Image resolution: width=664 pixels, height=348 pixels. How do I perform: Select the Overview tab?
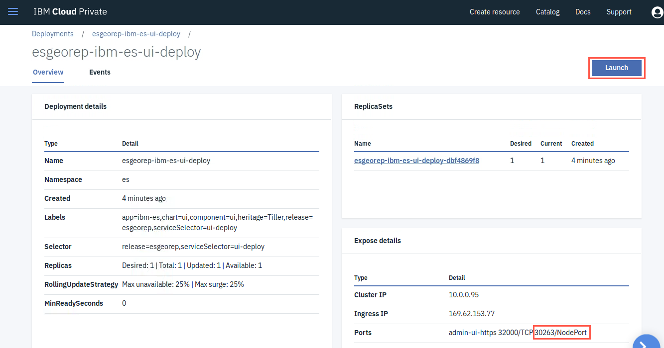48,72
